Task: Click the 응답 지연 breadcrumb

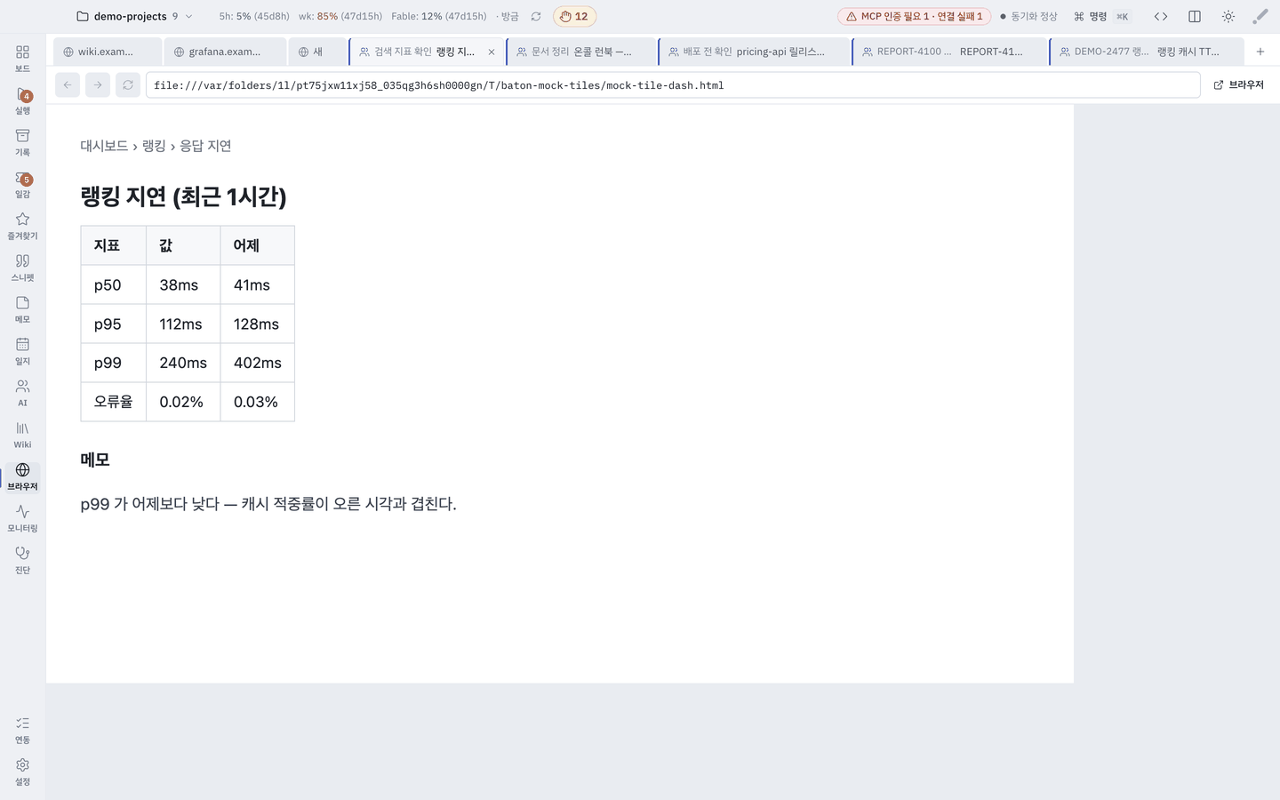Action: coord(205,146)
